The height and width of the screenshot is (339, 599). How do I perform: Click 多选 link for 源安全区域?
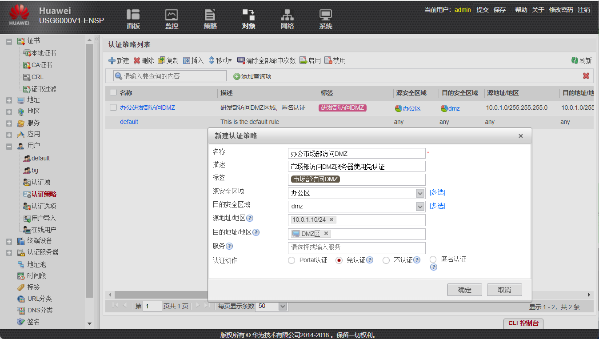coord(437,192)
